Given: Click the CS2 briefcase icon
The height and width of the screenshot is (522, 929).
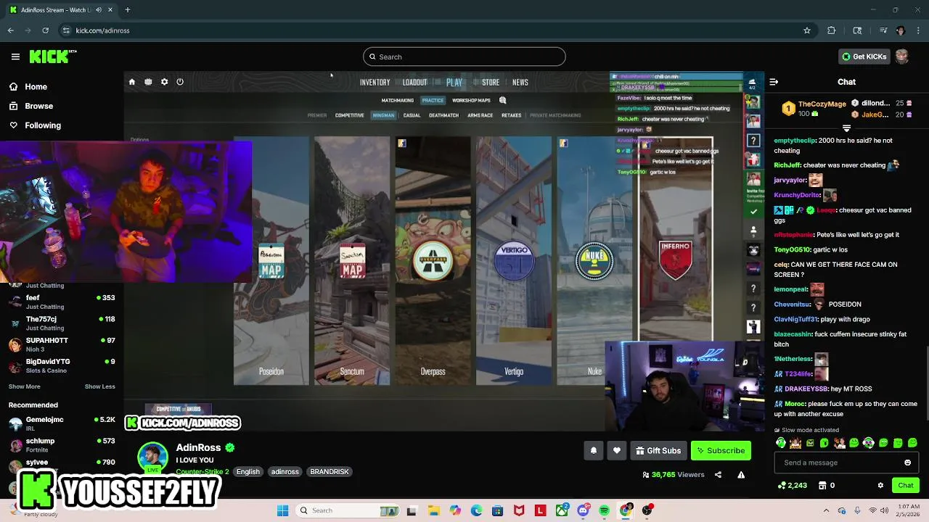Looking at the screenshot, I should coord(148,82).
